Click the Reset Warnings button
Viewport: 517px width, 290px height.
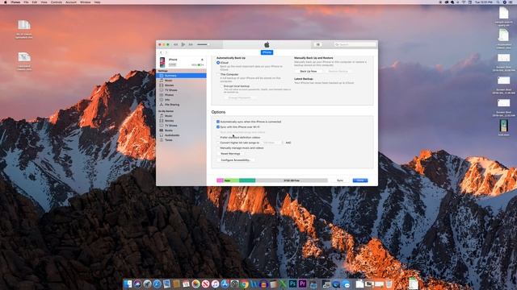pos(230,154)
